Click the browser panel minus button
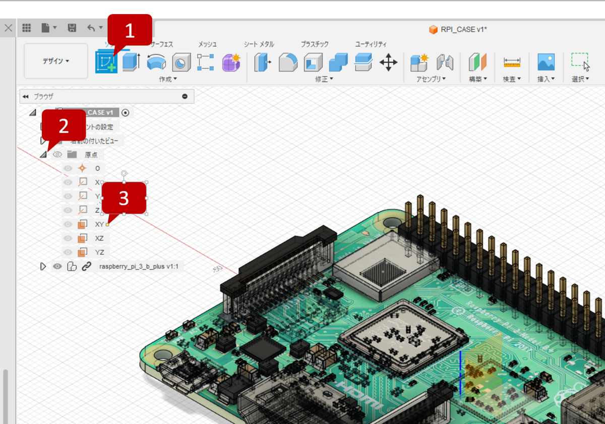Image resolution: width=605 pixels, height=424 pixels. [x=185, y=96]
